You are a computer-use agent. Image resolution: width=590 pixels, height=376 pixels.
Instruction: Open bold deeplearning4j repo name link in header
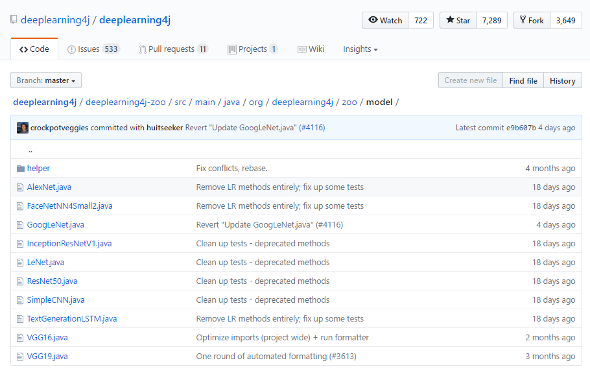tap(135, 20)
